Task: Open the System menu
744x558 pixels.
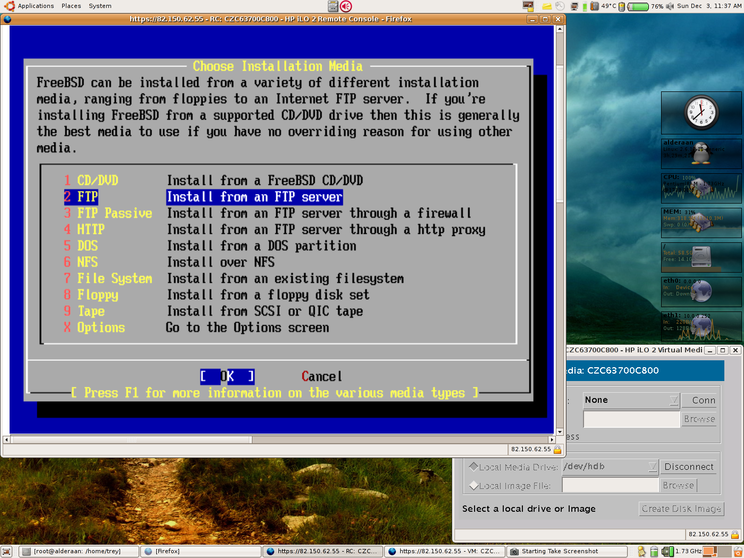Action: [100, 6]
